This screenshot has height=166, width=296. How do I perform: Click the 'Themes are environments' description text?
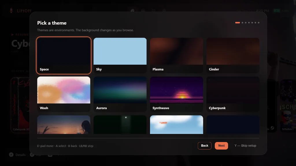coord(85,30)
